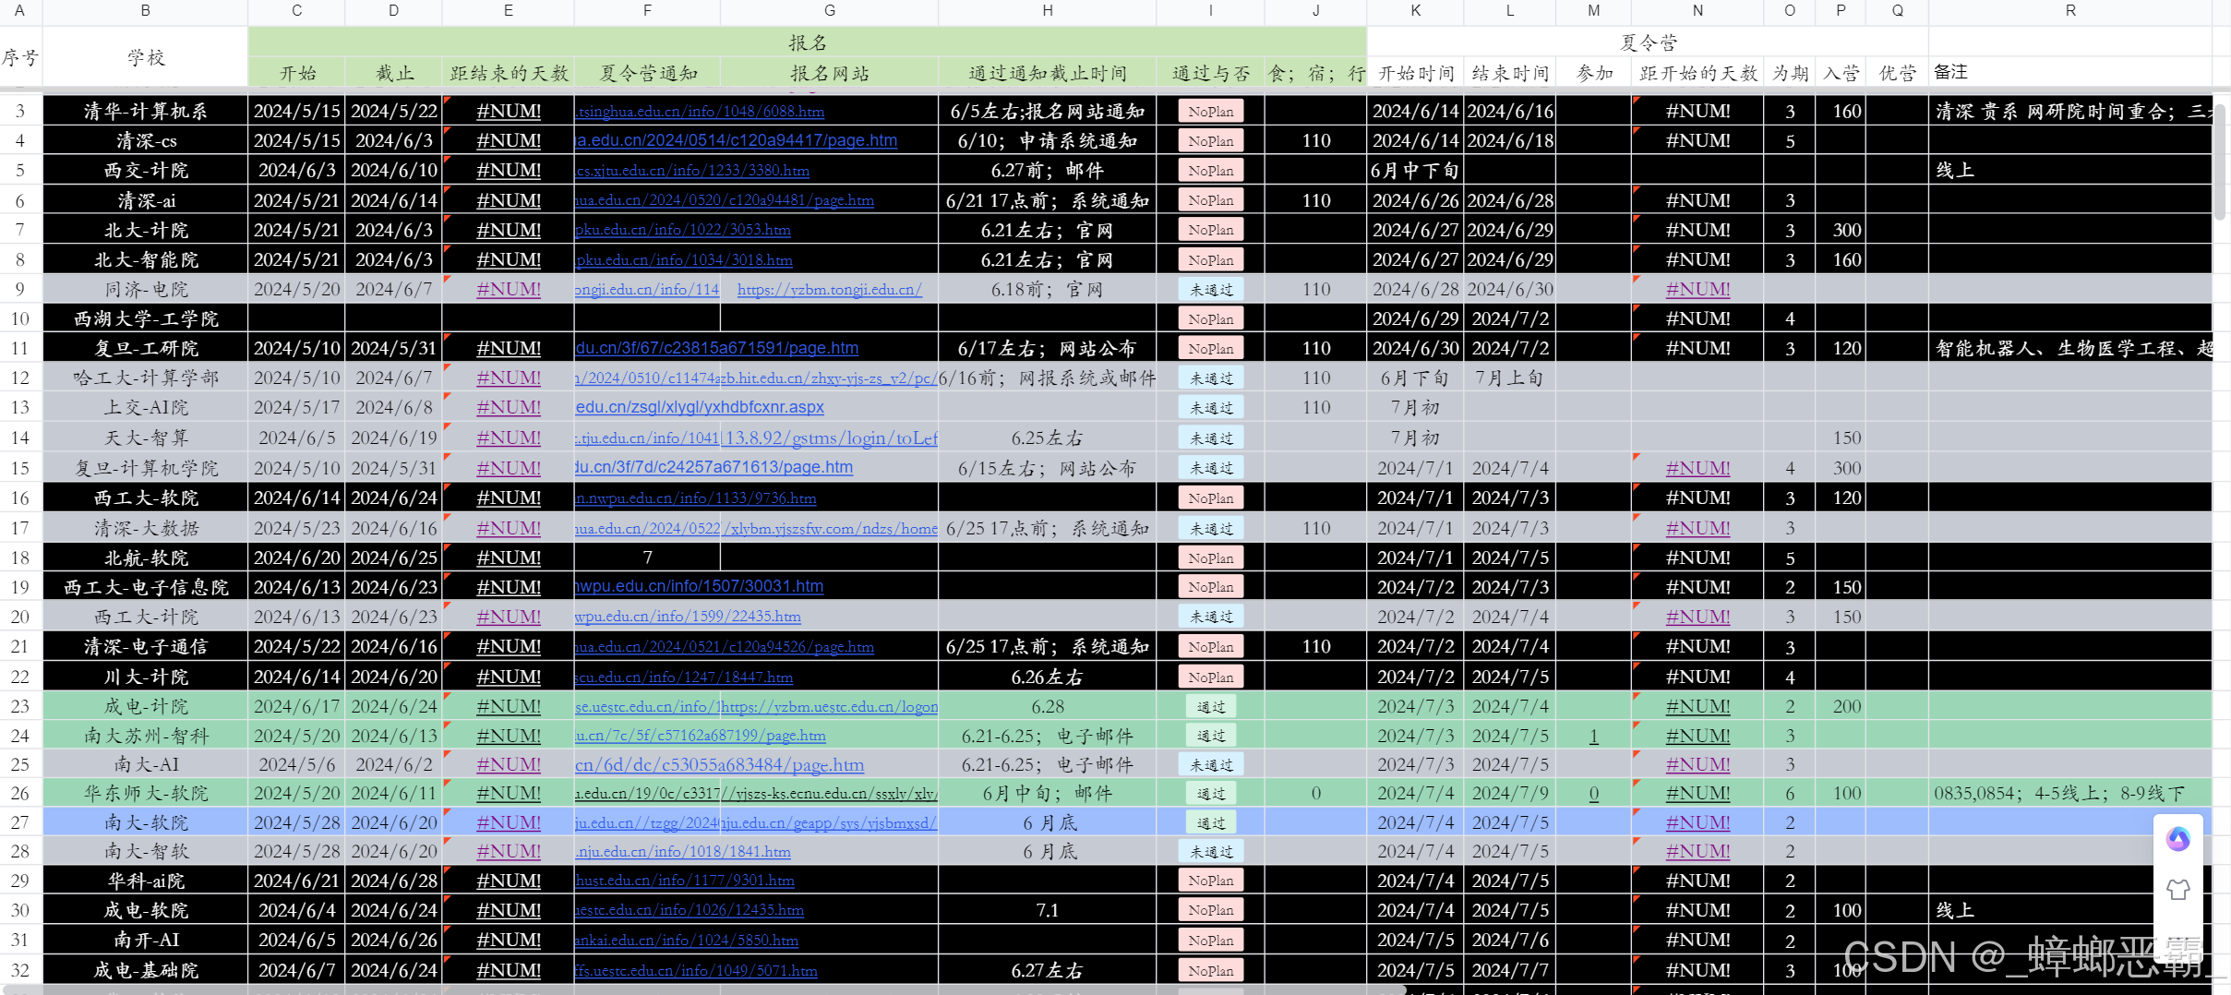Click the 7.1 notification cell in 成电-软院 row

click(1047, 910)
